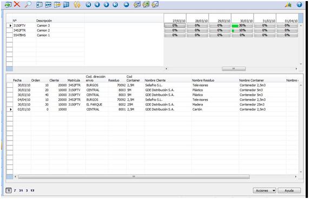Image resolution: width=309 pixels, height=199 pixels.
Task: Select the 12 year period button
Action: click(x=32, y=190)
